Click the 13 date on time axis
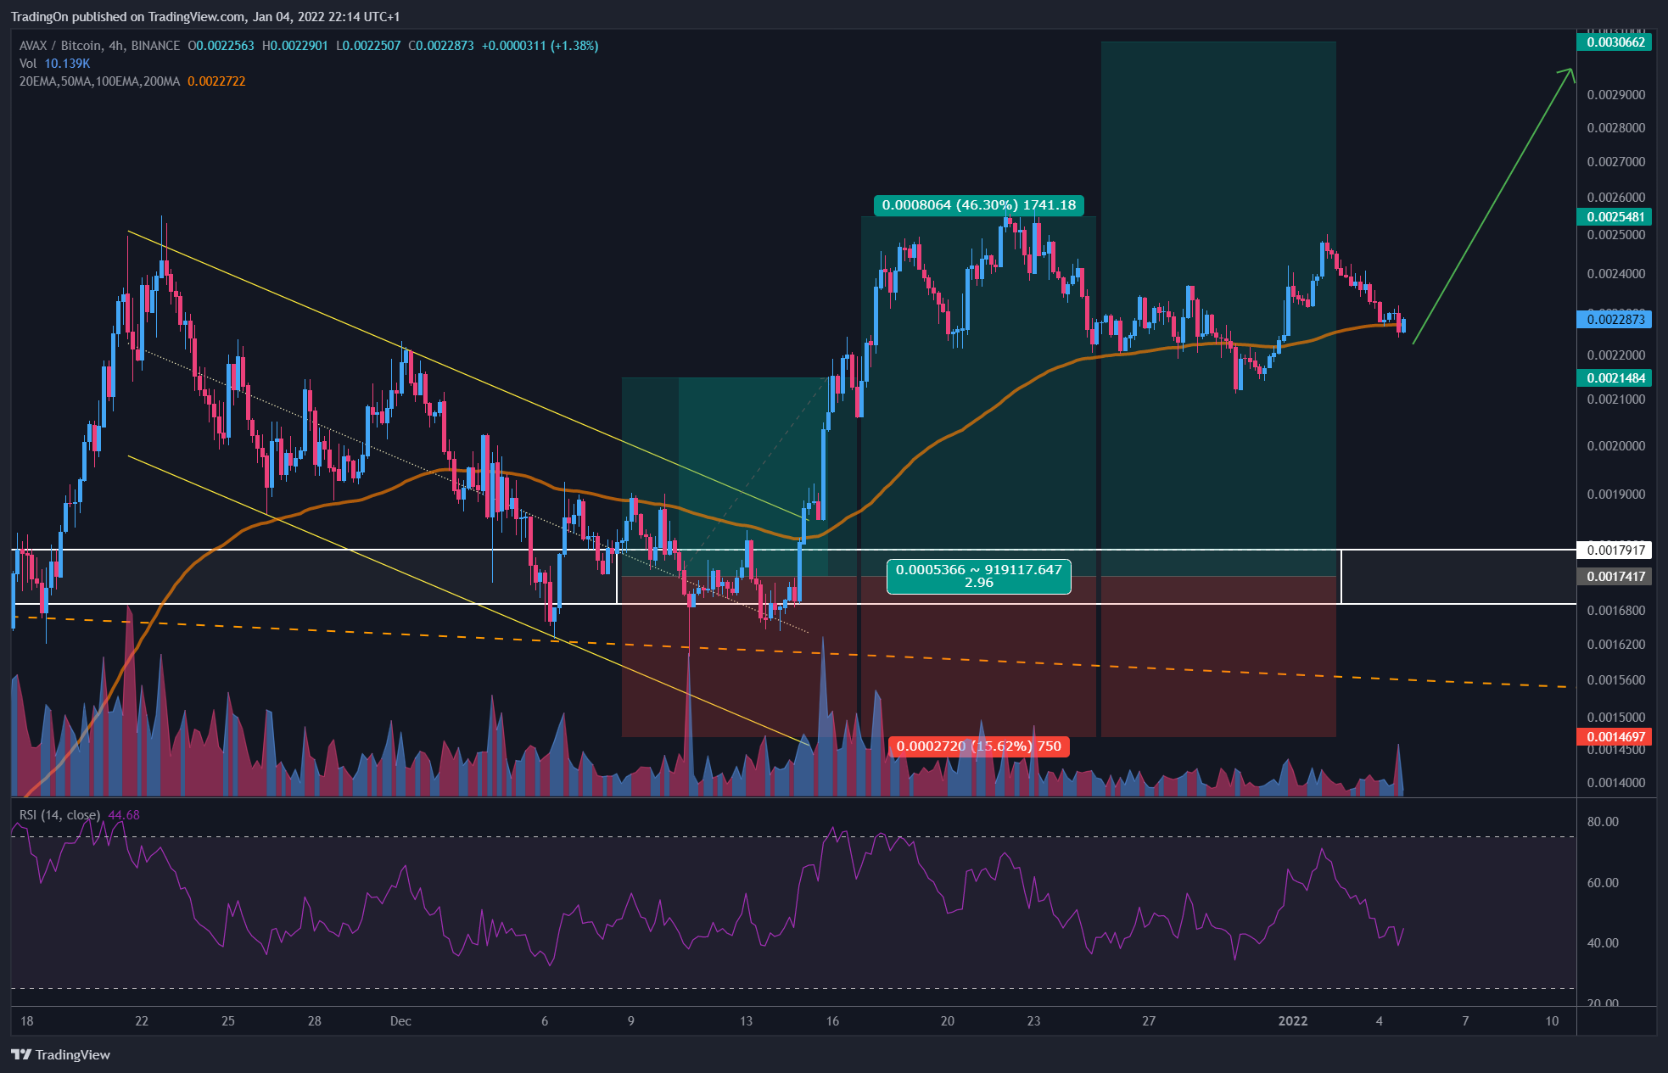The image size is (1668, 1073). 746,1021
